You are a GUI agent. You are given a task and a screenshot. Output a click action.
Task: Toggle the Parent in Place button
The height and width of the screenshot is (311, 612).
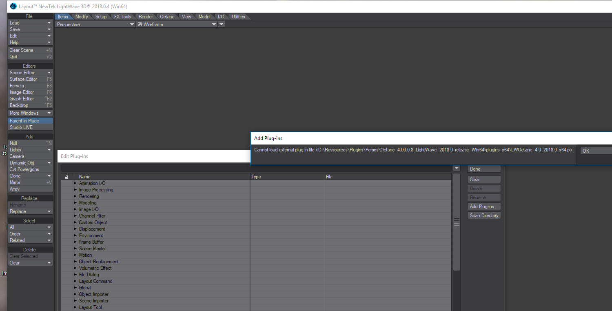[x=31, y=121]
